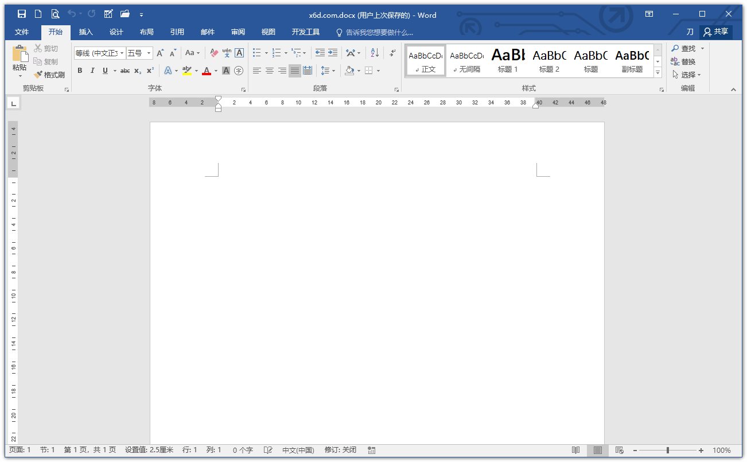This screenshot has height=462, width=747.
Task: Click the 替换 (Replace) button
Action: pyautogui.click(x=683, y=61)
